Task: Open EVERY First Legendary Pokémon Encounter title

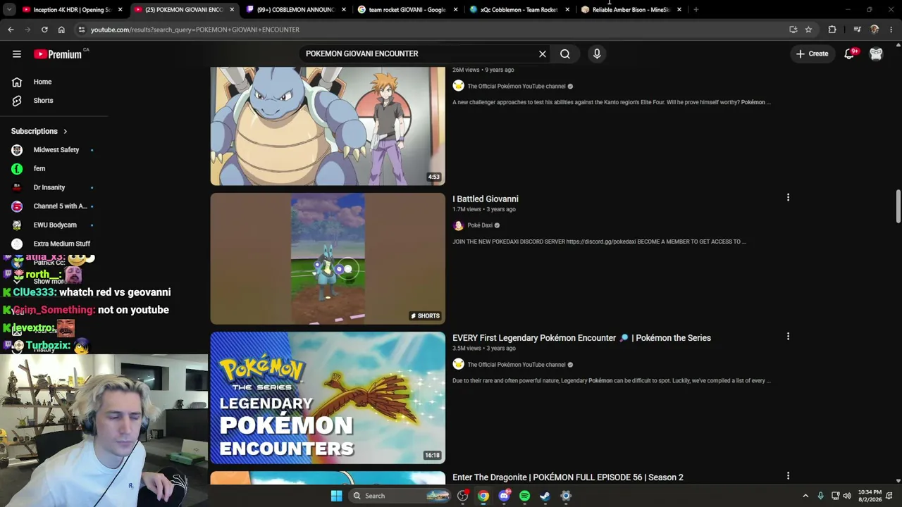Action: [581, 338]
